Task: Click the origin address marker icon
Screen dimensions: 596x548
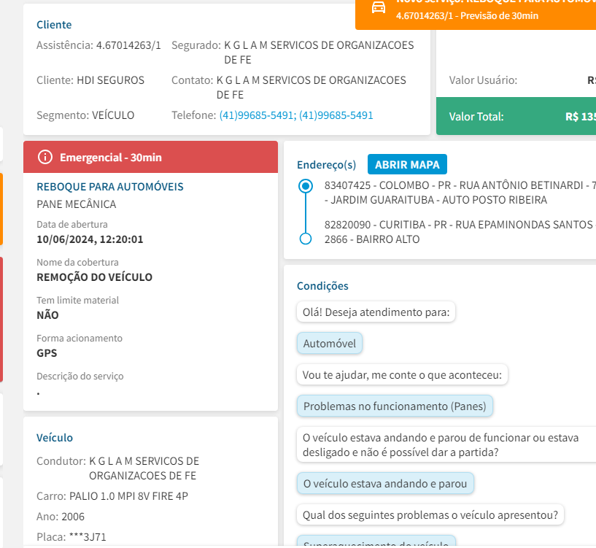Action: (x=306, y=186)
